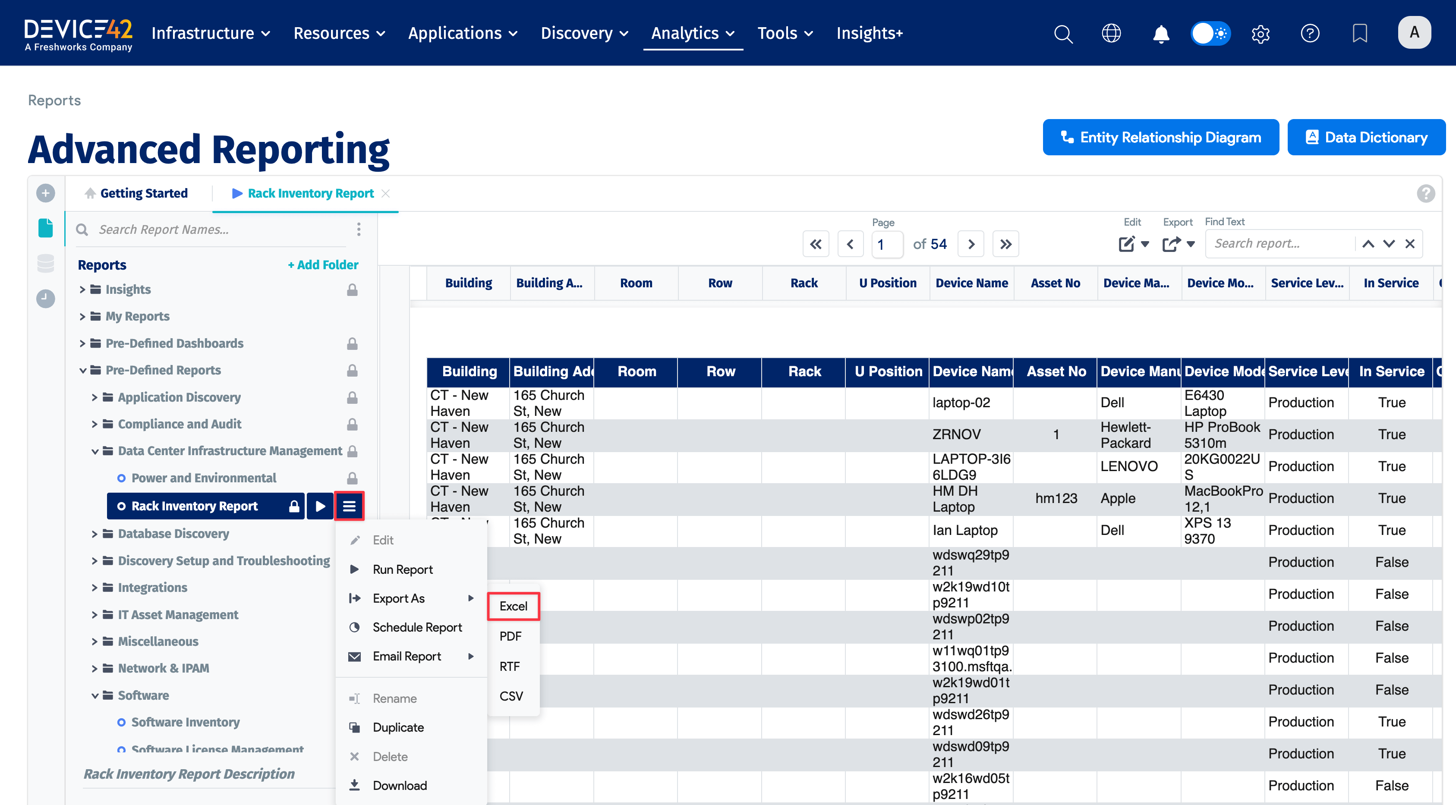
Task: Go to the next report page
Action: (971, 244)
